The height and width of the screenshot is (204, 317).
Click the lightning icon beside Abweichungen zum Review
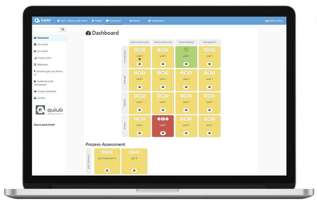pyautogui.click(x=35, y=71)
